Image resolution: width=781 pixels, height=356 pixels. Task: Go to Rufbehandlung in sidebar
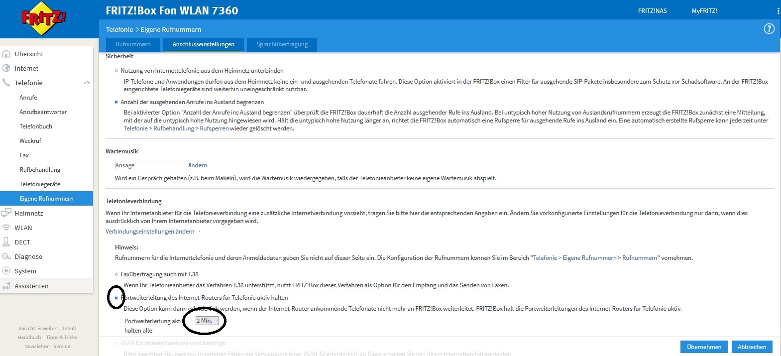coord(40,170)
